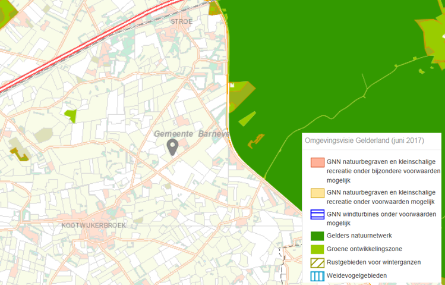445x285 pixels.
Task: Click the dark green Gelders natuurnetwerk swatch
Action: pyautogui.click(x=317, y=236)
